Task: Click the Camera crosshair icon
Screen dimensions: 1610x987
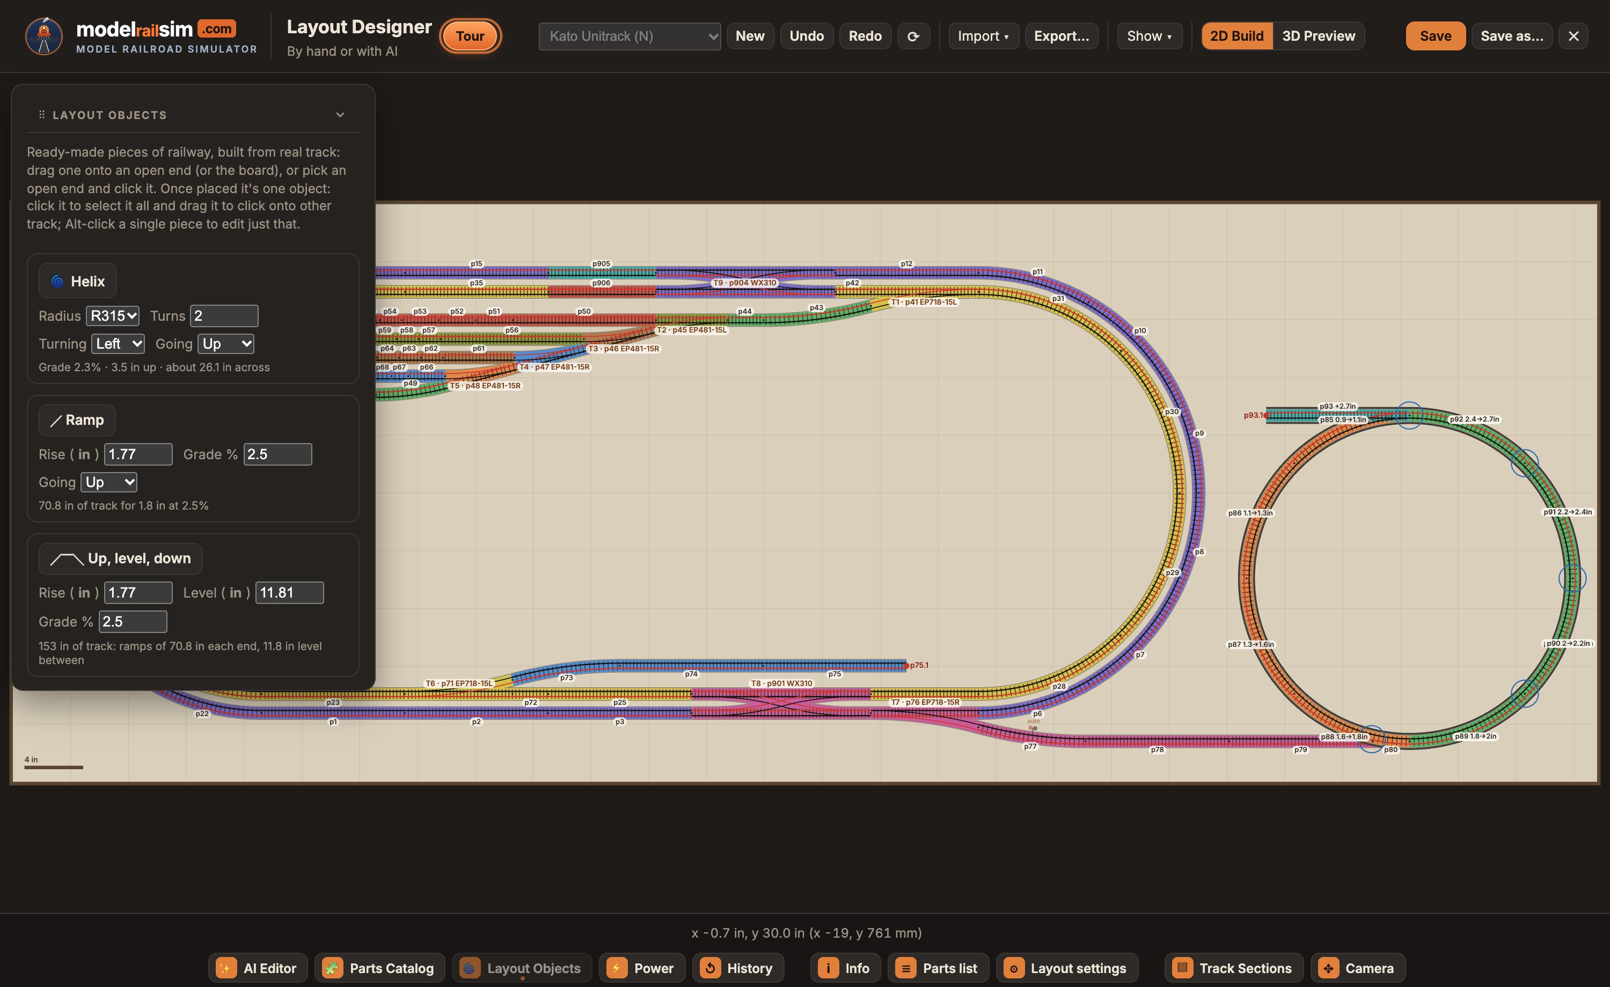Action: [1328, 967]
